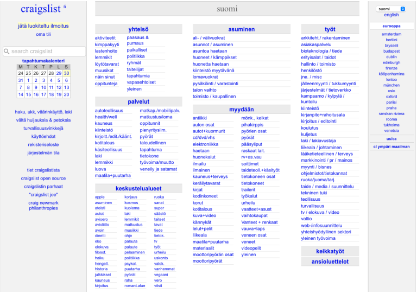Open oma tili account link
The image size is (417, 293).
(43, 34)
